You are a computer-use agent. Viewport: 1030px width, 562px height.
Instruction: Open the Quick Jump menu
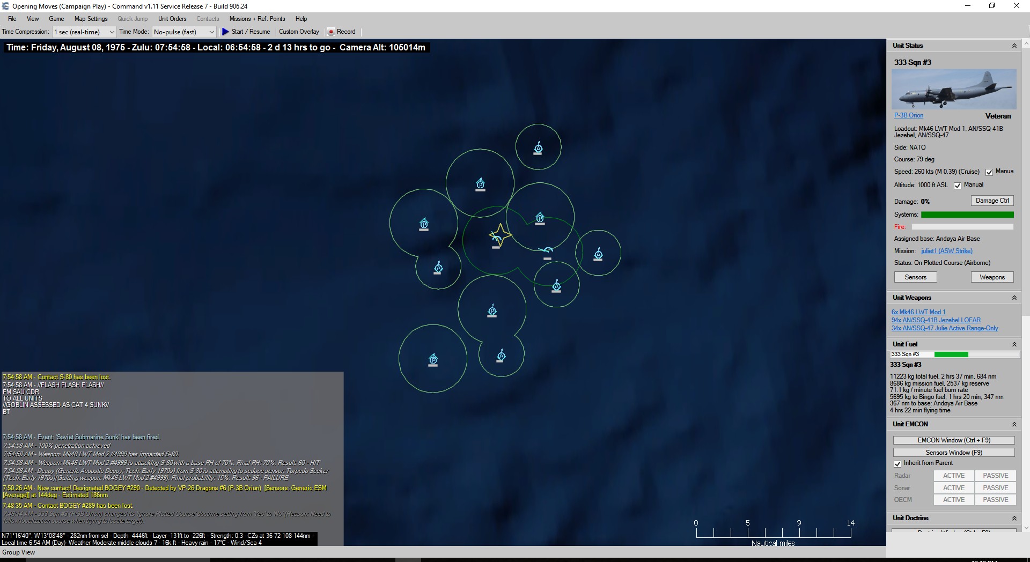point(133,19)
